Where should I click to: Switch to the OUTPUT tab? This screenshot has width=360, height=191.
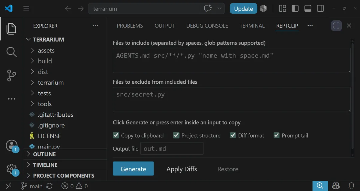165,26
